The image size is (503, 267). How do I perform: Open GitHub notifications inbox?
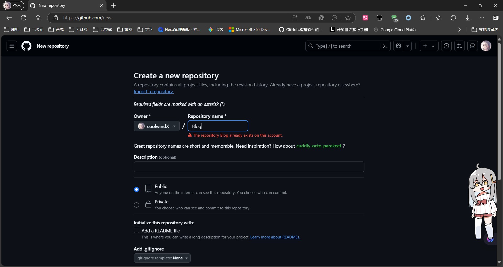point(473,46)
